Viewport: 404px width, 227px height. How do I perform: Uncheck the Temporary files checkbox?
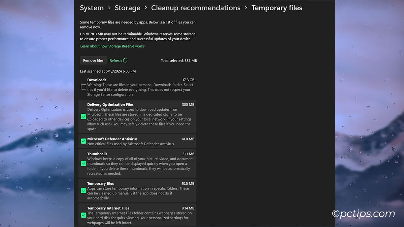(83, 190)
